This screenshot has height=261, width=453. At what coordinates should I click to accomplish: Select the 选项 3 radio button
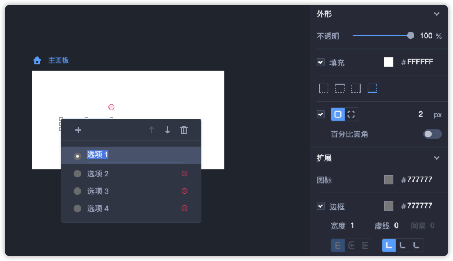coord(77,191)
